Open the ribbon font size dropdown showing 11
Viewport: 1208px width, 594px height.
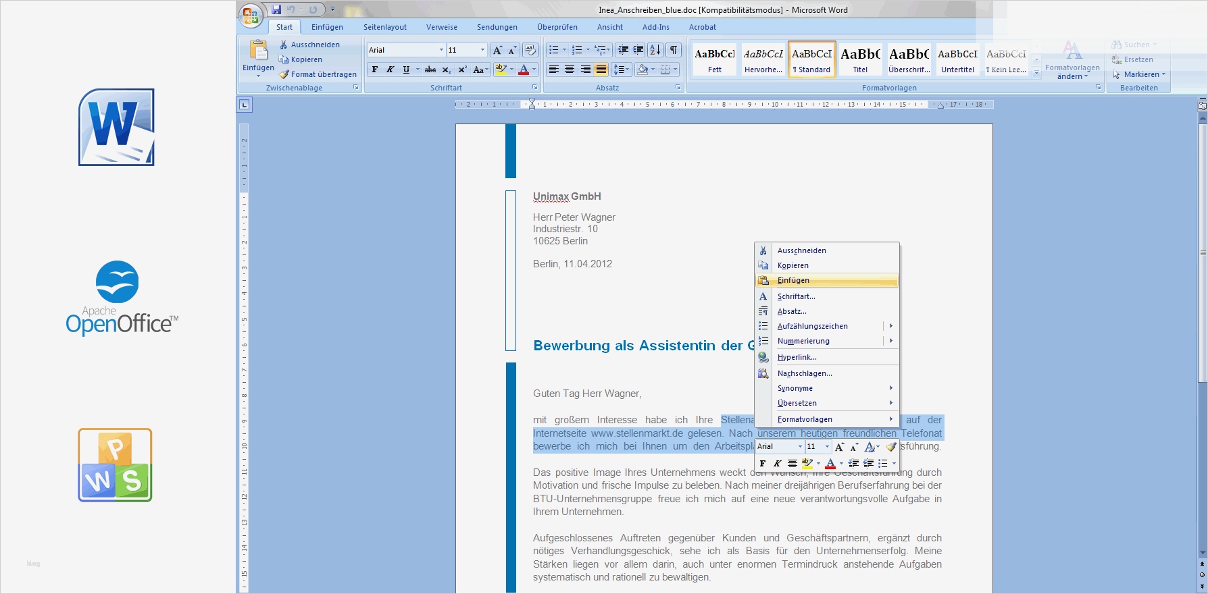pyautogui.click(x=482, y=50)
